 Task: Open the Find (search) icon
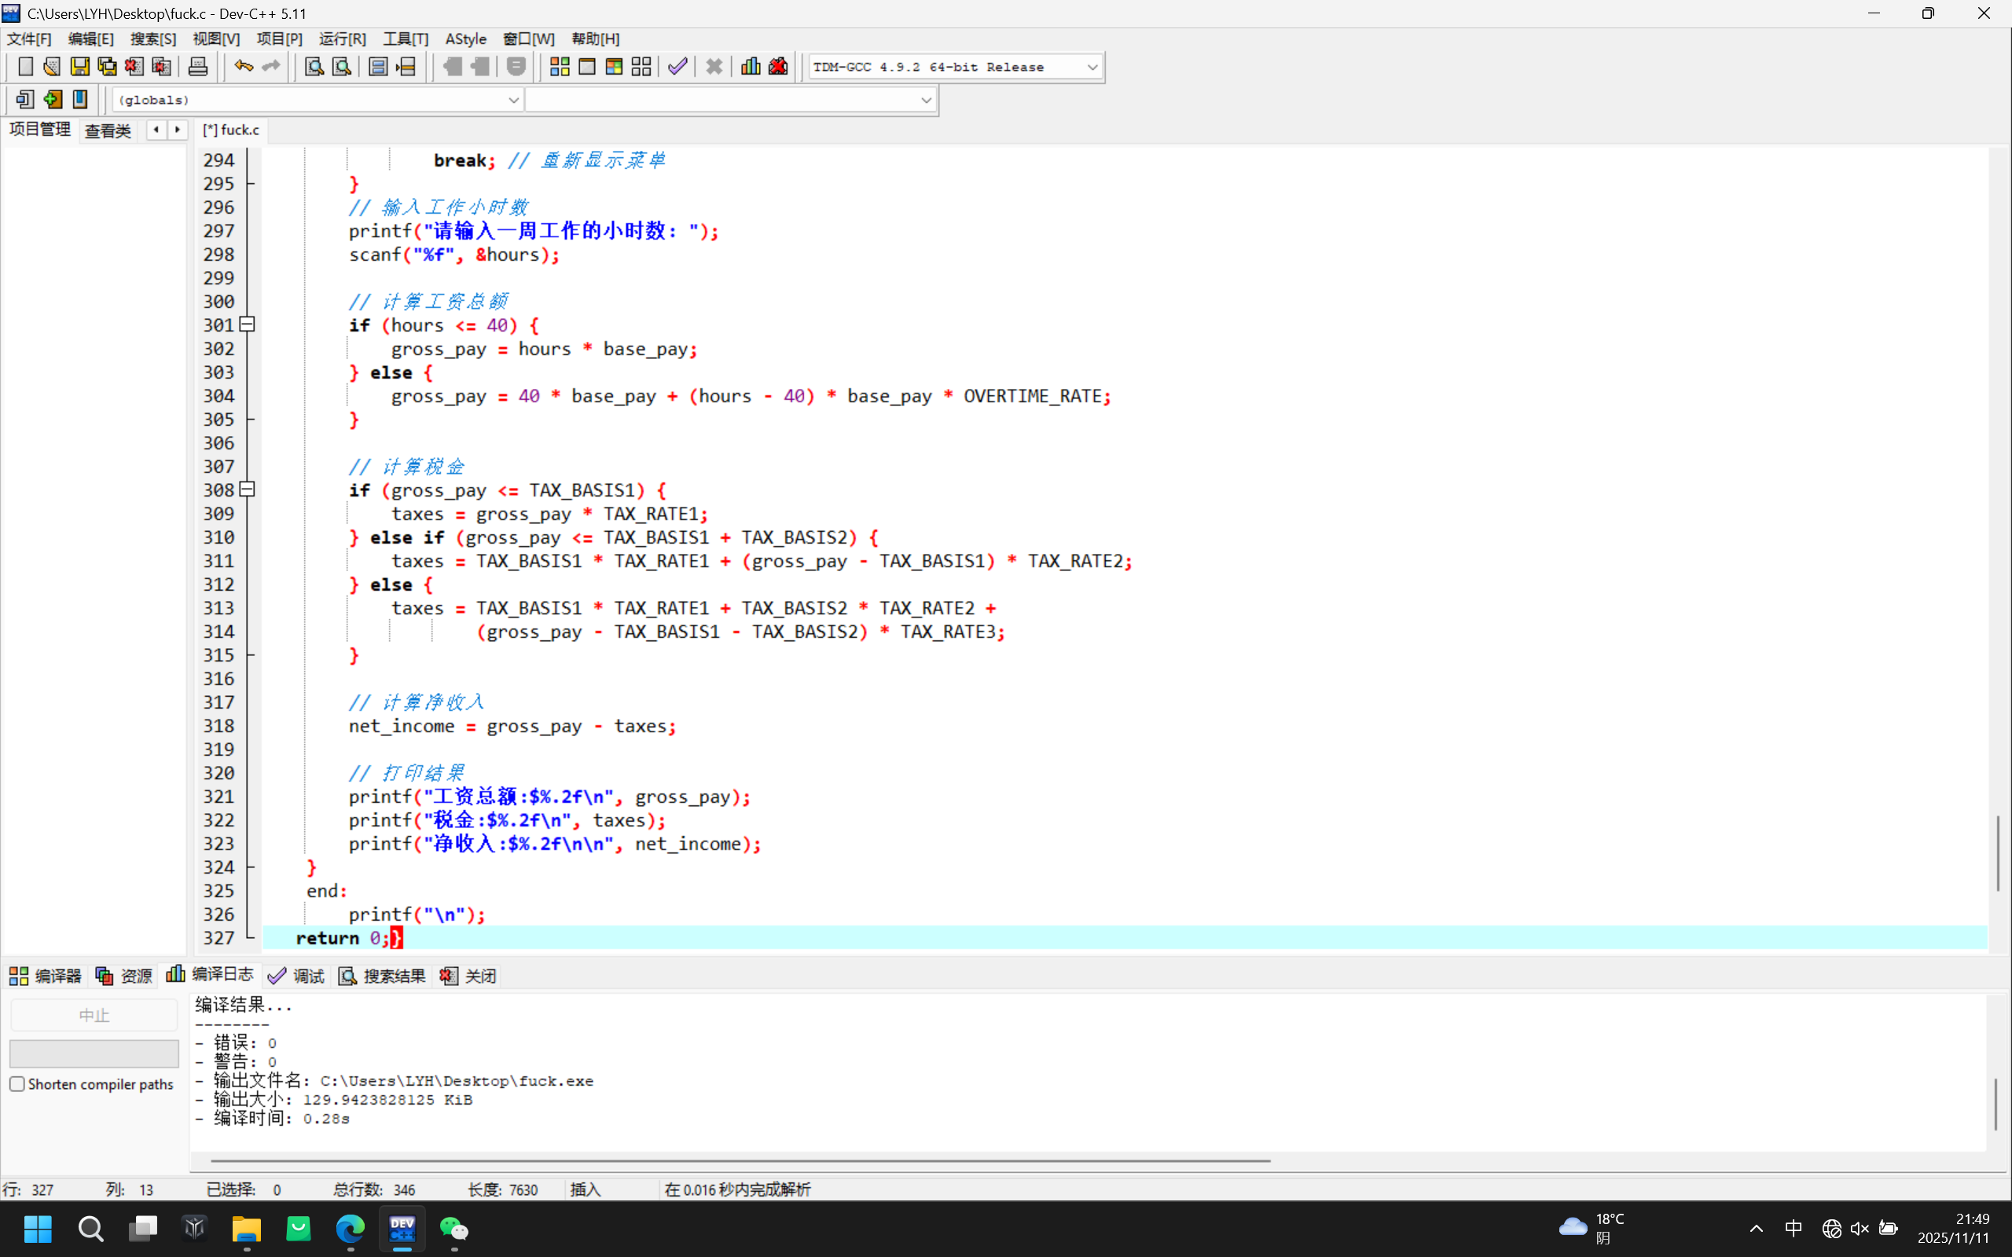click(313, 66)
